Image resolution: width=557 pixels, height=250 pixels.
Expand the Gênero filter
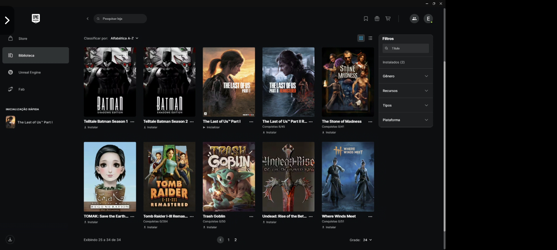pos(406,76)
